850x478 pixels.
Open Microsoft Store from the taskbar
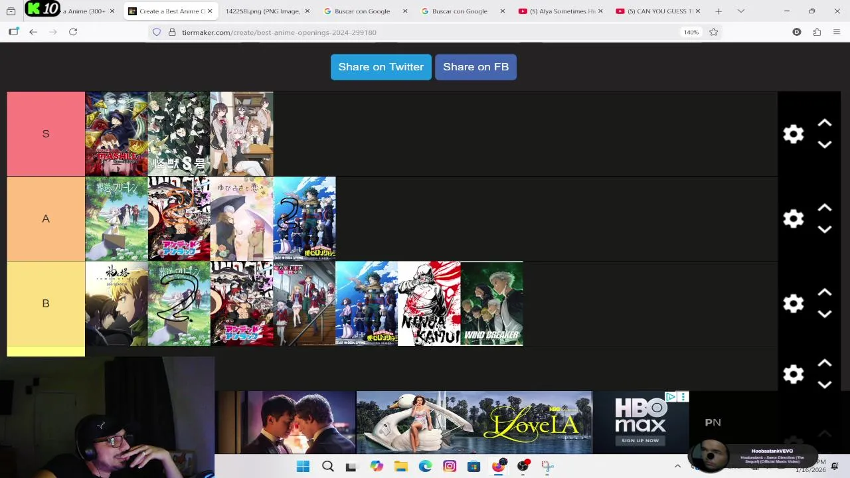474,466
